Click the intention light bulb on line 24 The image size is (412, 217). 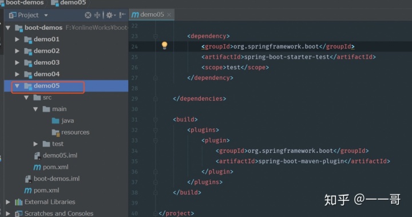coord(164,45)
